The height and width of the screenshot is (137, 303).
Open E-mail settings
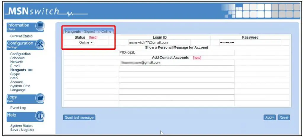click(15, 66)
